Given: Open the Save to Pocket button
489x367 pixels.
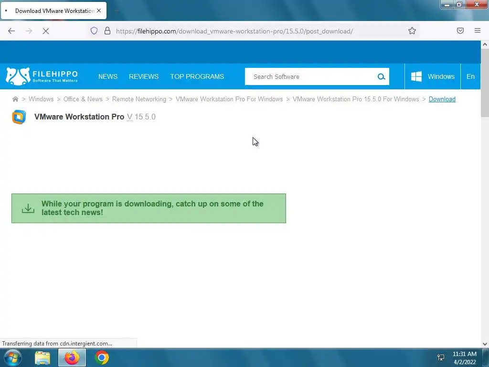Looking at the screenshot, I should coord(460,31).
